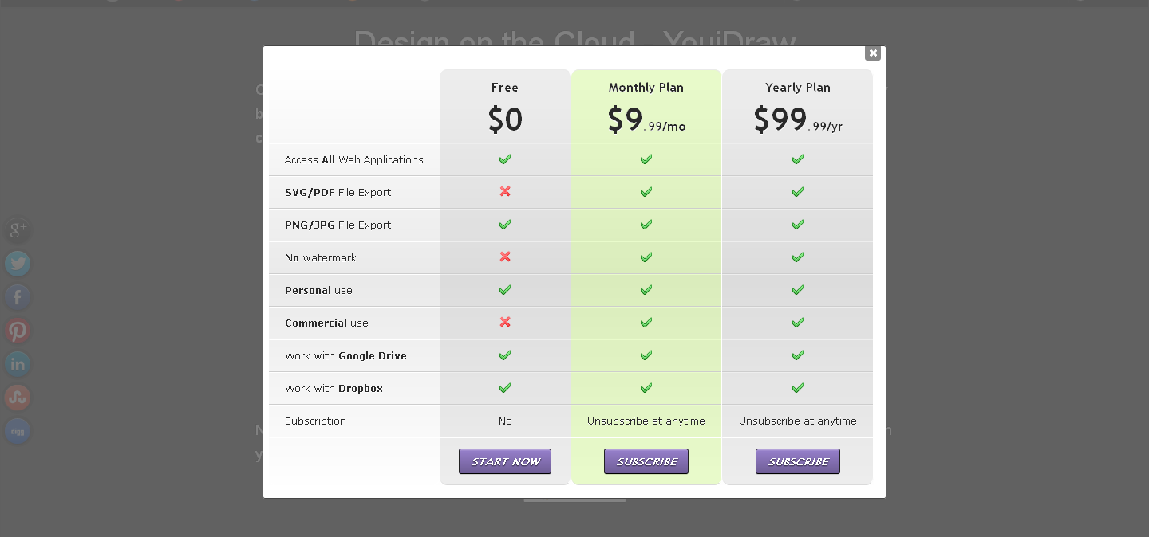The width and height of the screenshot is (1149, 537).
Task: Subscribe to the Monthly Plan
Action: pyautogui.click(x=646, y=461)
